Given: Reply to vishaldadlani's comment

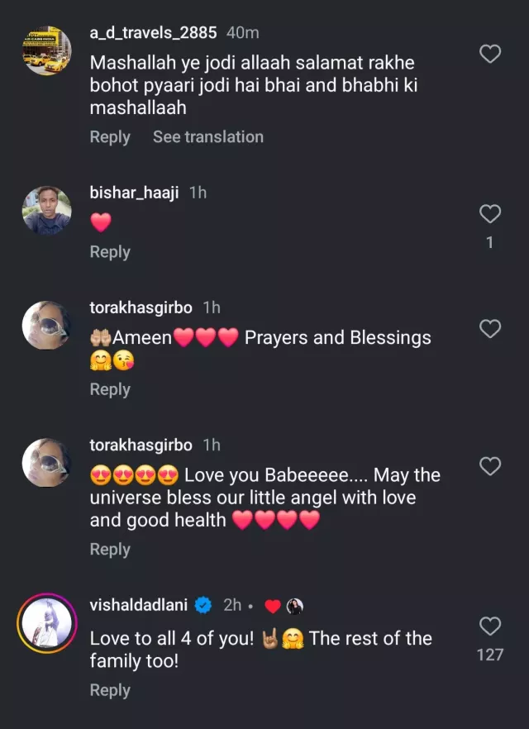Looking at the screenshot, I should 110,690.
